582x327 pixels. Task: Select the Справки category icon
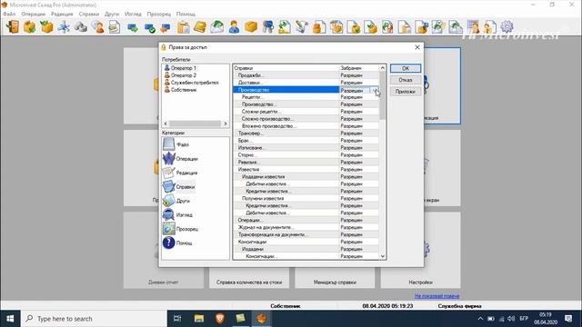click(168, 186)
